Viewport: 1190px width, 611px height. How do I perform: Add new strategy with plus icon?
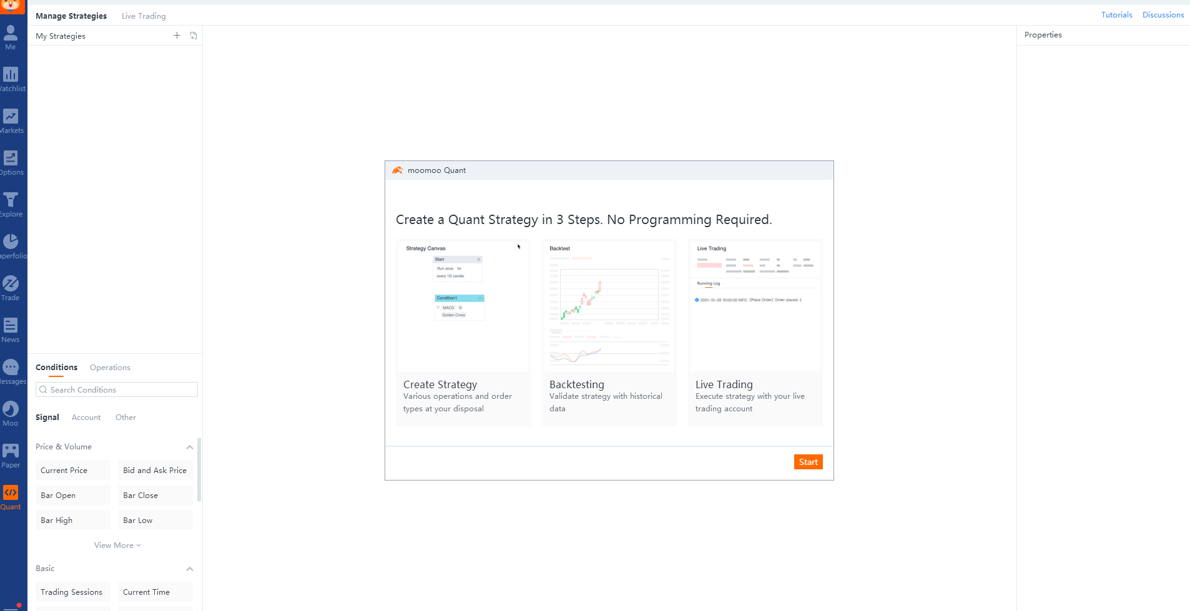pos(177,36)
